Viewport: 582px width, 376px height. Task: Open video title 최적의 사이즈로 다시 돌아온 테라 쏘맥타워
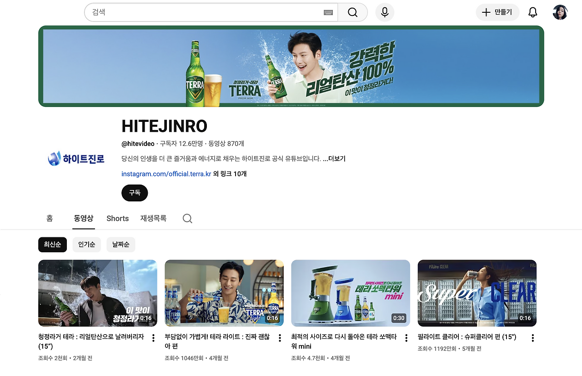pos(344,341)
